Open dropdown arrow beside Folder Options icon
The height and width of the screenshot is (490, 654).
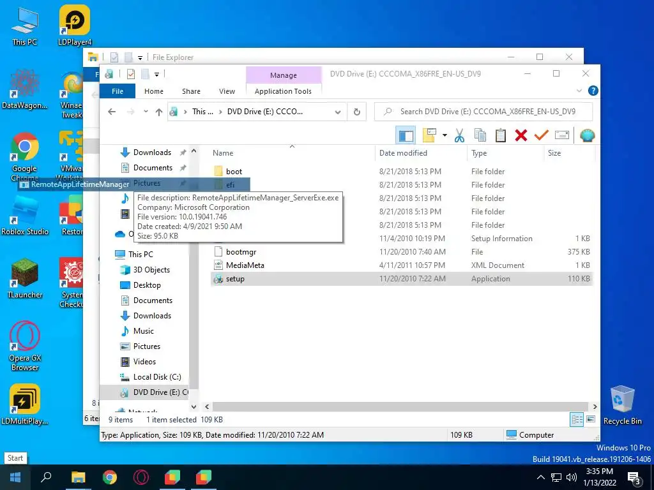(x=445, y=135)
